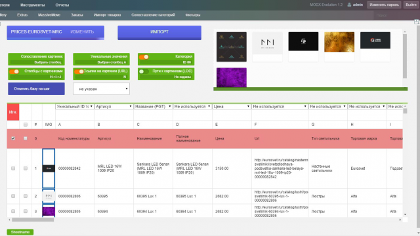Open column H 'Не используется' mapping dropdown
Screen dimensions: 420x236
[367, 106]
